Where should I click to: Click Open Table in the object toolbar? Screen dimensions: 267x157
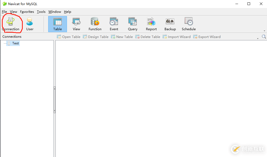[69, 37]
